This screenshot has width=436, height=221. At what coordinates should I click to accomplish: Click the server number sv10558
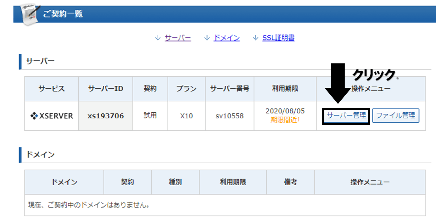[x=229, y=116]
